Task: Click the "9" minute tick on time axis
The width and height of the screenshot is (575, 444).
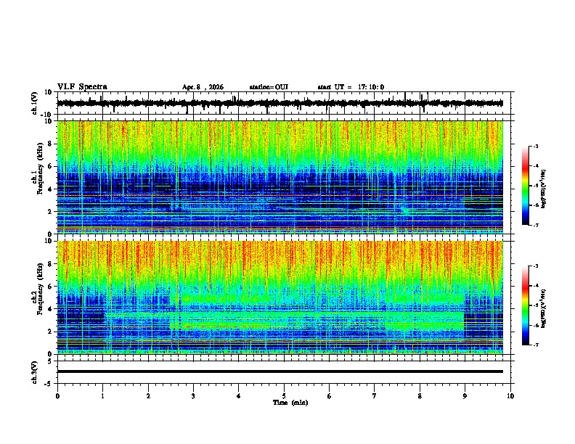Action: coord(465,396)
